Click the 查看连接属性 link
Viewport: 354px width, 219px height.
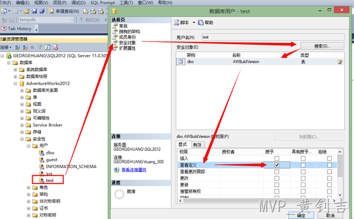click(x=134, y=170)
